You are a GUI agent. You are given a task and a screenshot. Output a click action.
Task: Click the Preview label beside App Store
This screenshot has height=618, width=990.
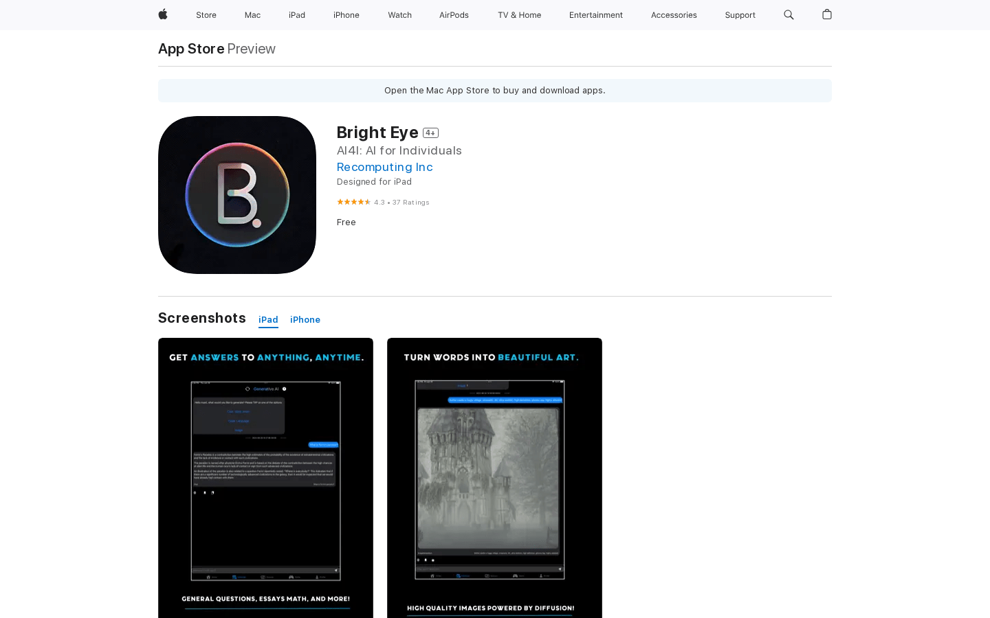[x=252, y=49]
